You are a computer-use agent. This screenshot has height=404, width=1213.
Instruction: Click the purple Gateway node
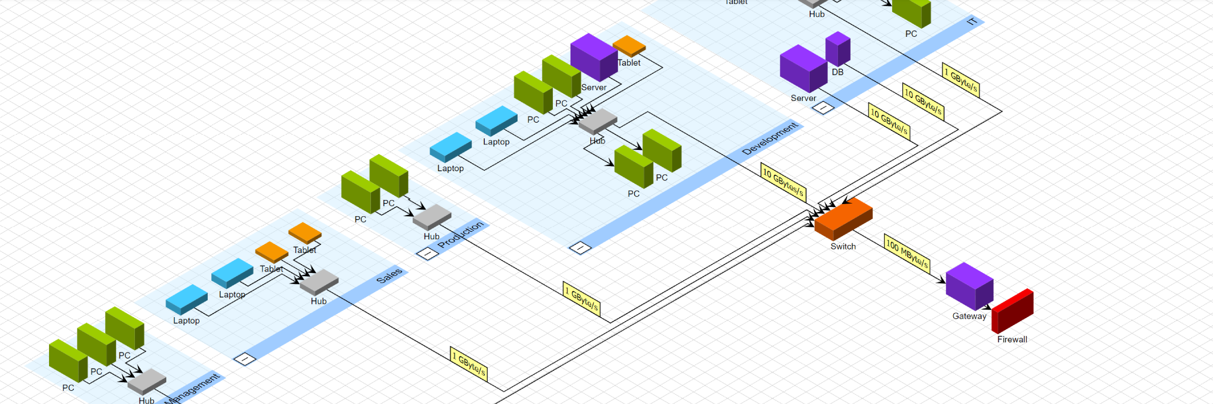click(x=969, y=286)
